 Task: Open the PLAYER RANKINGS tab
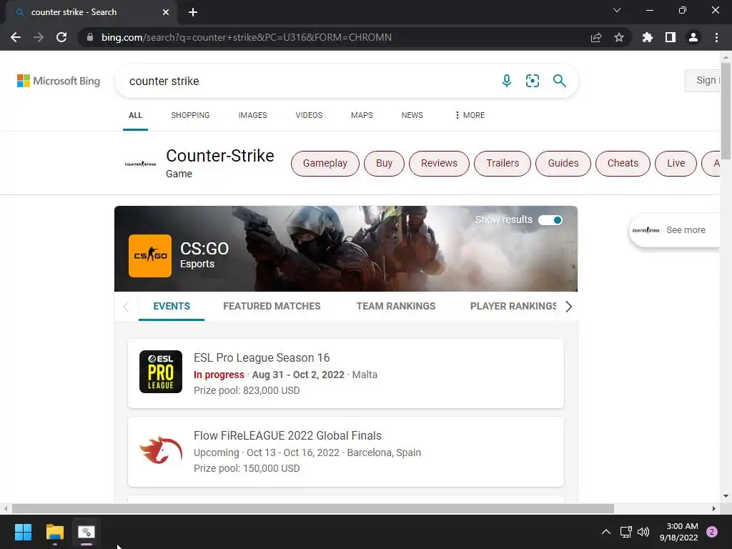pyautogui.click(x=513, y=306)
